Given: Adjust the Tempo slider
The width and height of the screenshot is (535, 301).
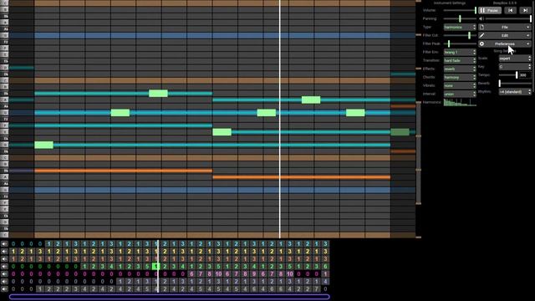Looking at the screenshot, I should click(x=508, y=75).
